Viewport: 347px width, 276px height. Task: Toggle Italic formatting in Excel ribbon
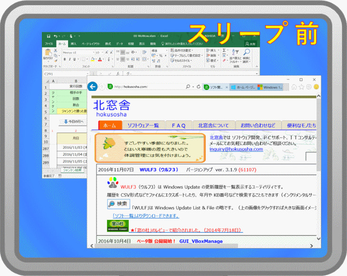tap(69, 59)
